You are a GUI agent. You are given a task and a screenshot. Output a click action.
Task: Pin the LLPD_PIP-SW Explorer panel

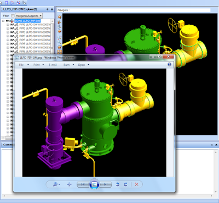[x=48, y=9]
